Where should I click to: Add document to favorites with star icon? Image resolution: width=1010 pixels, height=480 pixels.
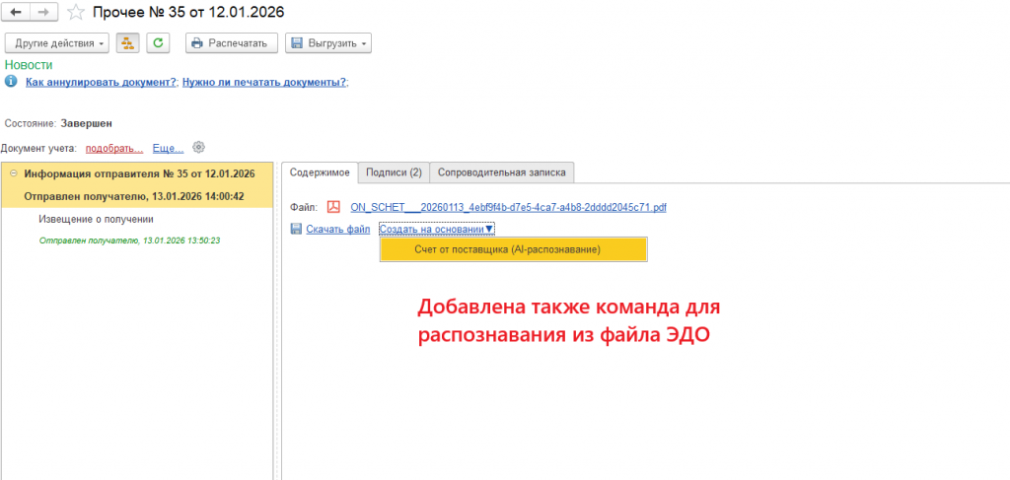pyautogui.click(x=76, y=12)
